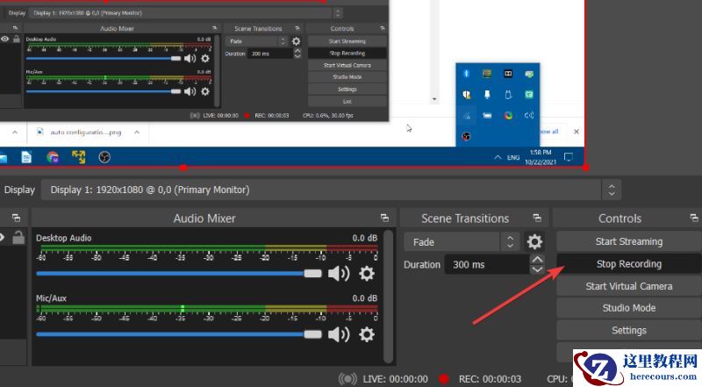Open Chrome from the taskbar

[53, 157]
